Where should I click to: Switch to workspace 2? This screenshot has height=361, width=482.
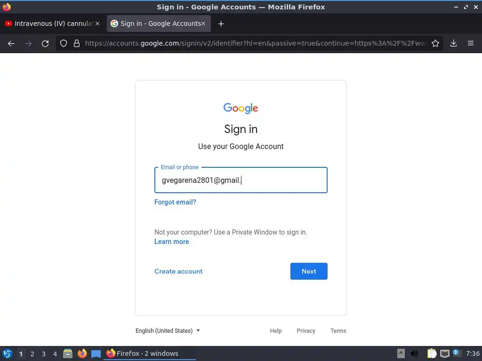[x=32, y=353]
